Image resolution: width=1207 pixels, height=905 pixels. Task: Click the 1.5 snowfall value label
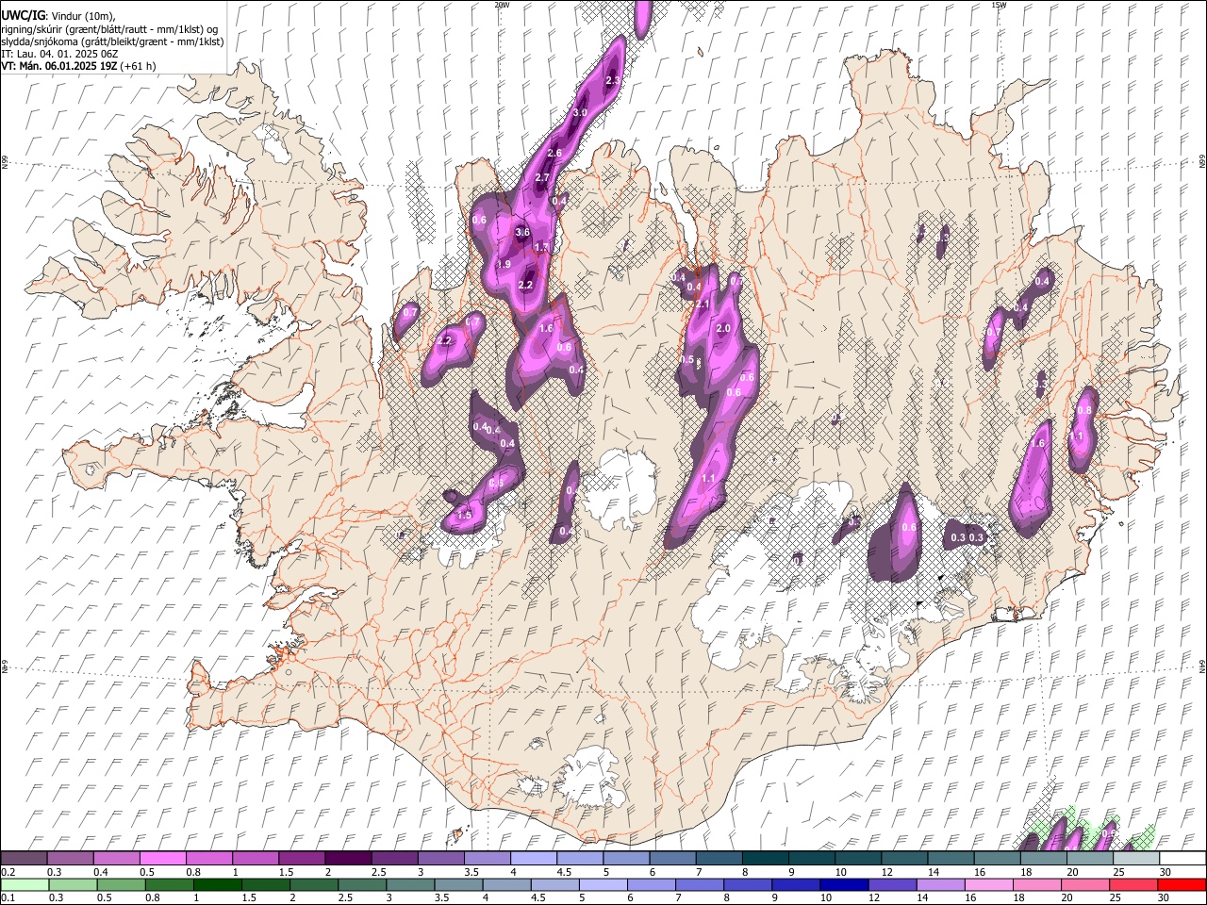[464, 516]
